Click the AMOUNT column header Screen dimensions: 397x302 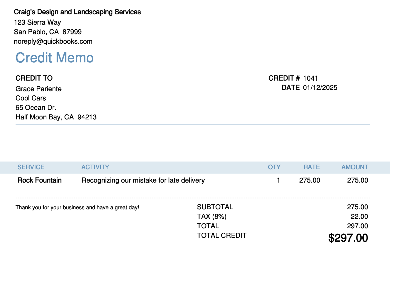[354, 167]
